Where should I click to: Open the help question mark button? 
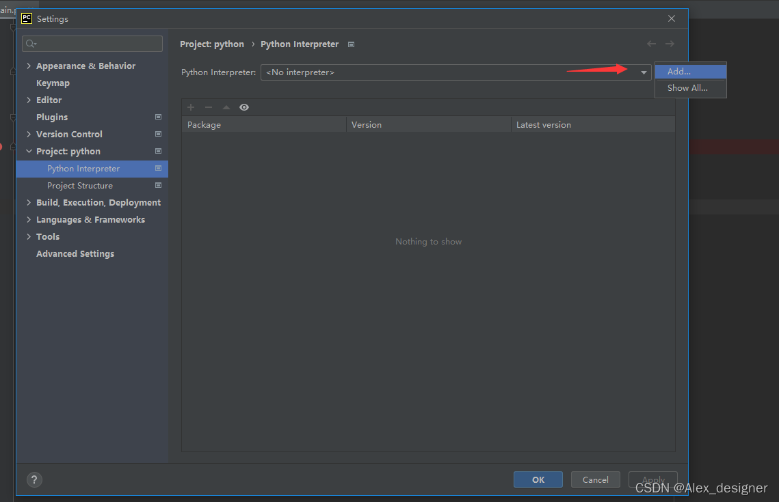coord(34,479)
